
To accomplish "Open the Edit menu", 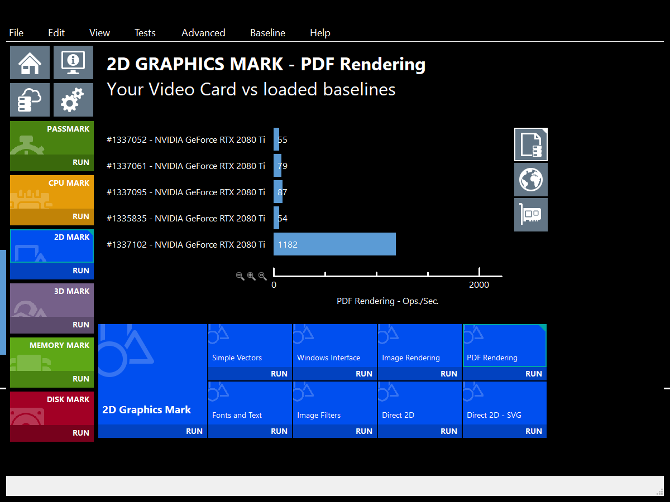I will (56, 33).
